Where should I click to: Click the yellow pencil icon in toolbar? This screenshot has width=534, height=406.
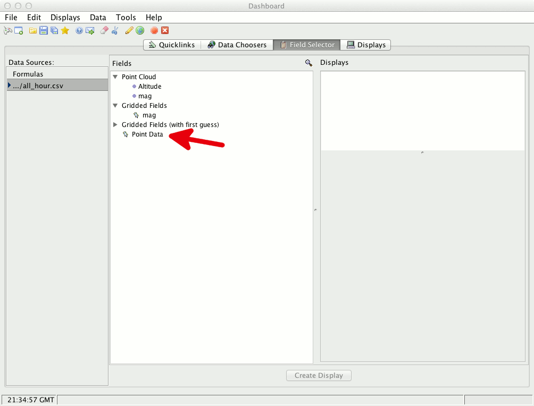129,31
